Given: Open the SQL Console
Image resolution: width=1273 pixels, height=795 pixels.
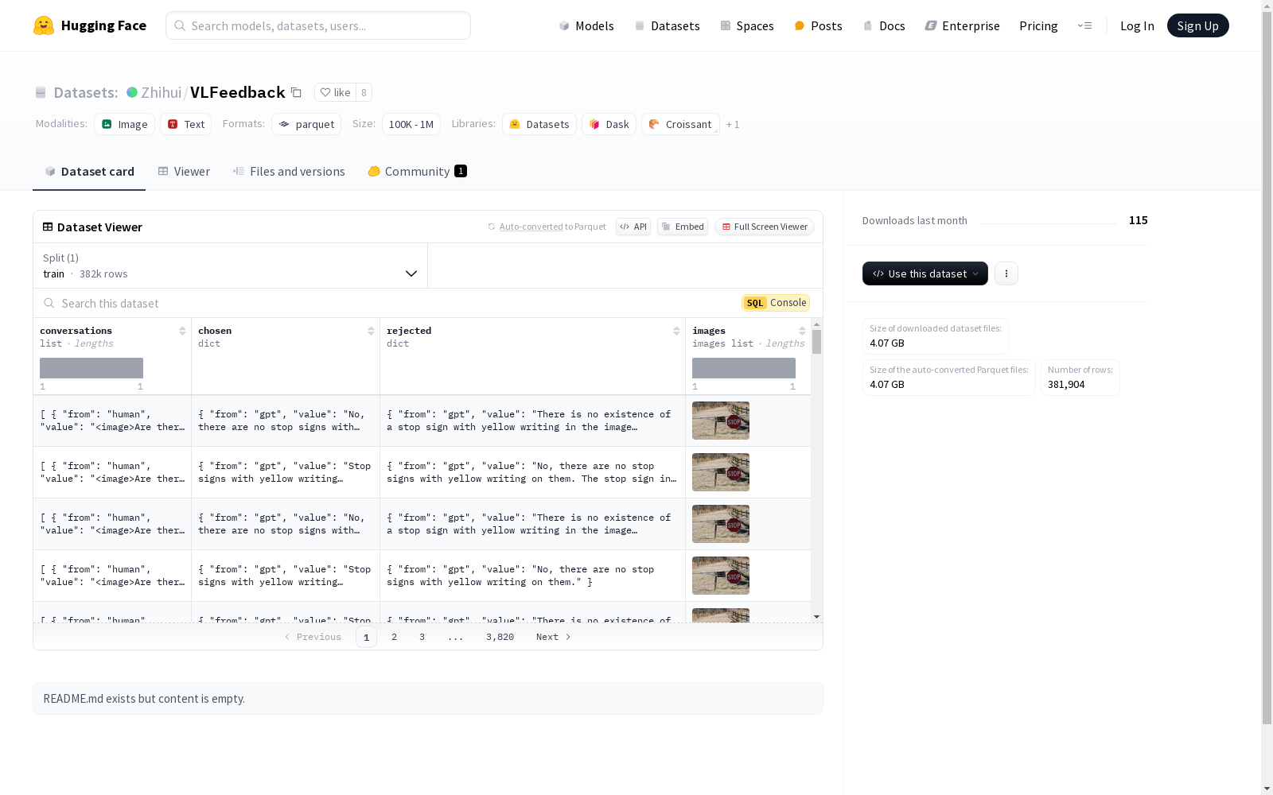Looking at the screenshot, I should 776,303.
